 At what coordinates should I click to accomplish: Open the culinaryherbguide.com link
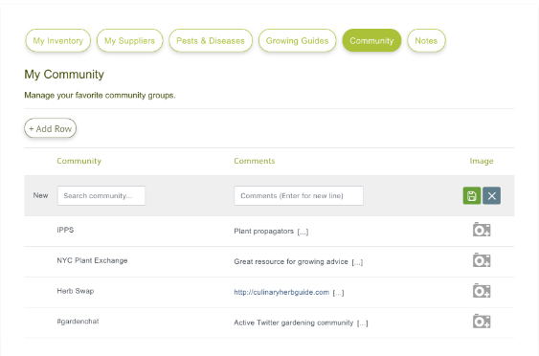281,293
